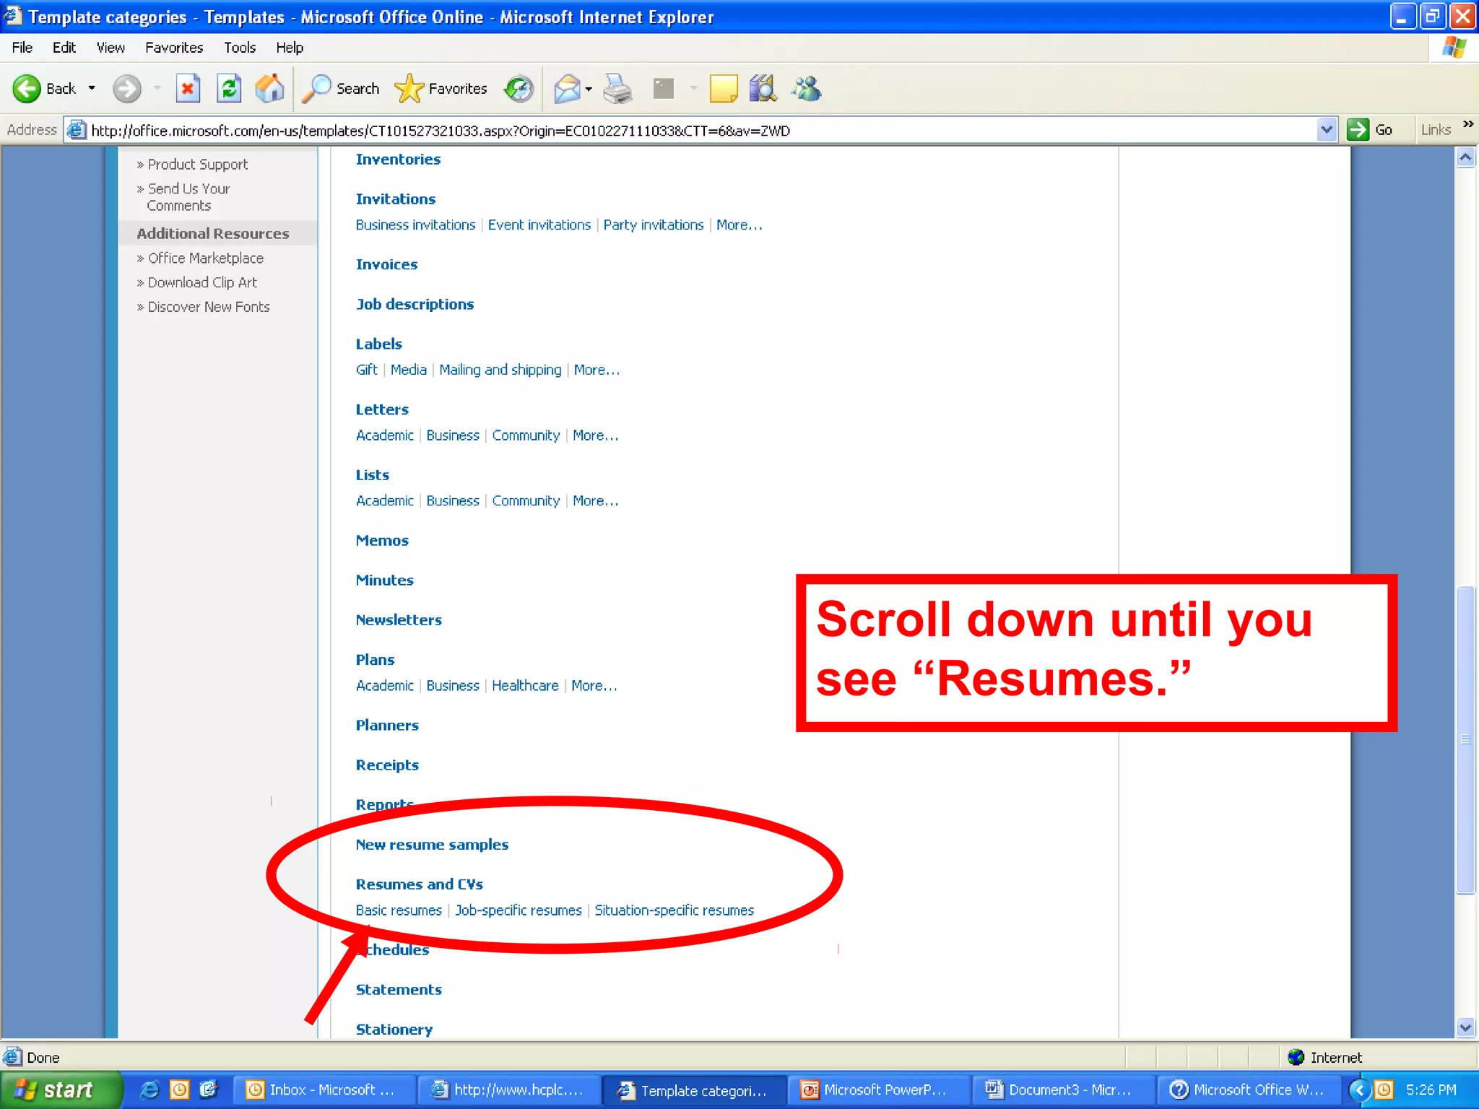Click the Research books icon
1479x1109 pixels.
coord(763,89)
